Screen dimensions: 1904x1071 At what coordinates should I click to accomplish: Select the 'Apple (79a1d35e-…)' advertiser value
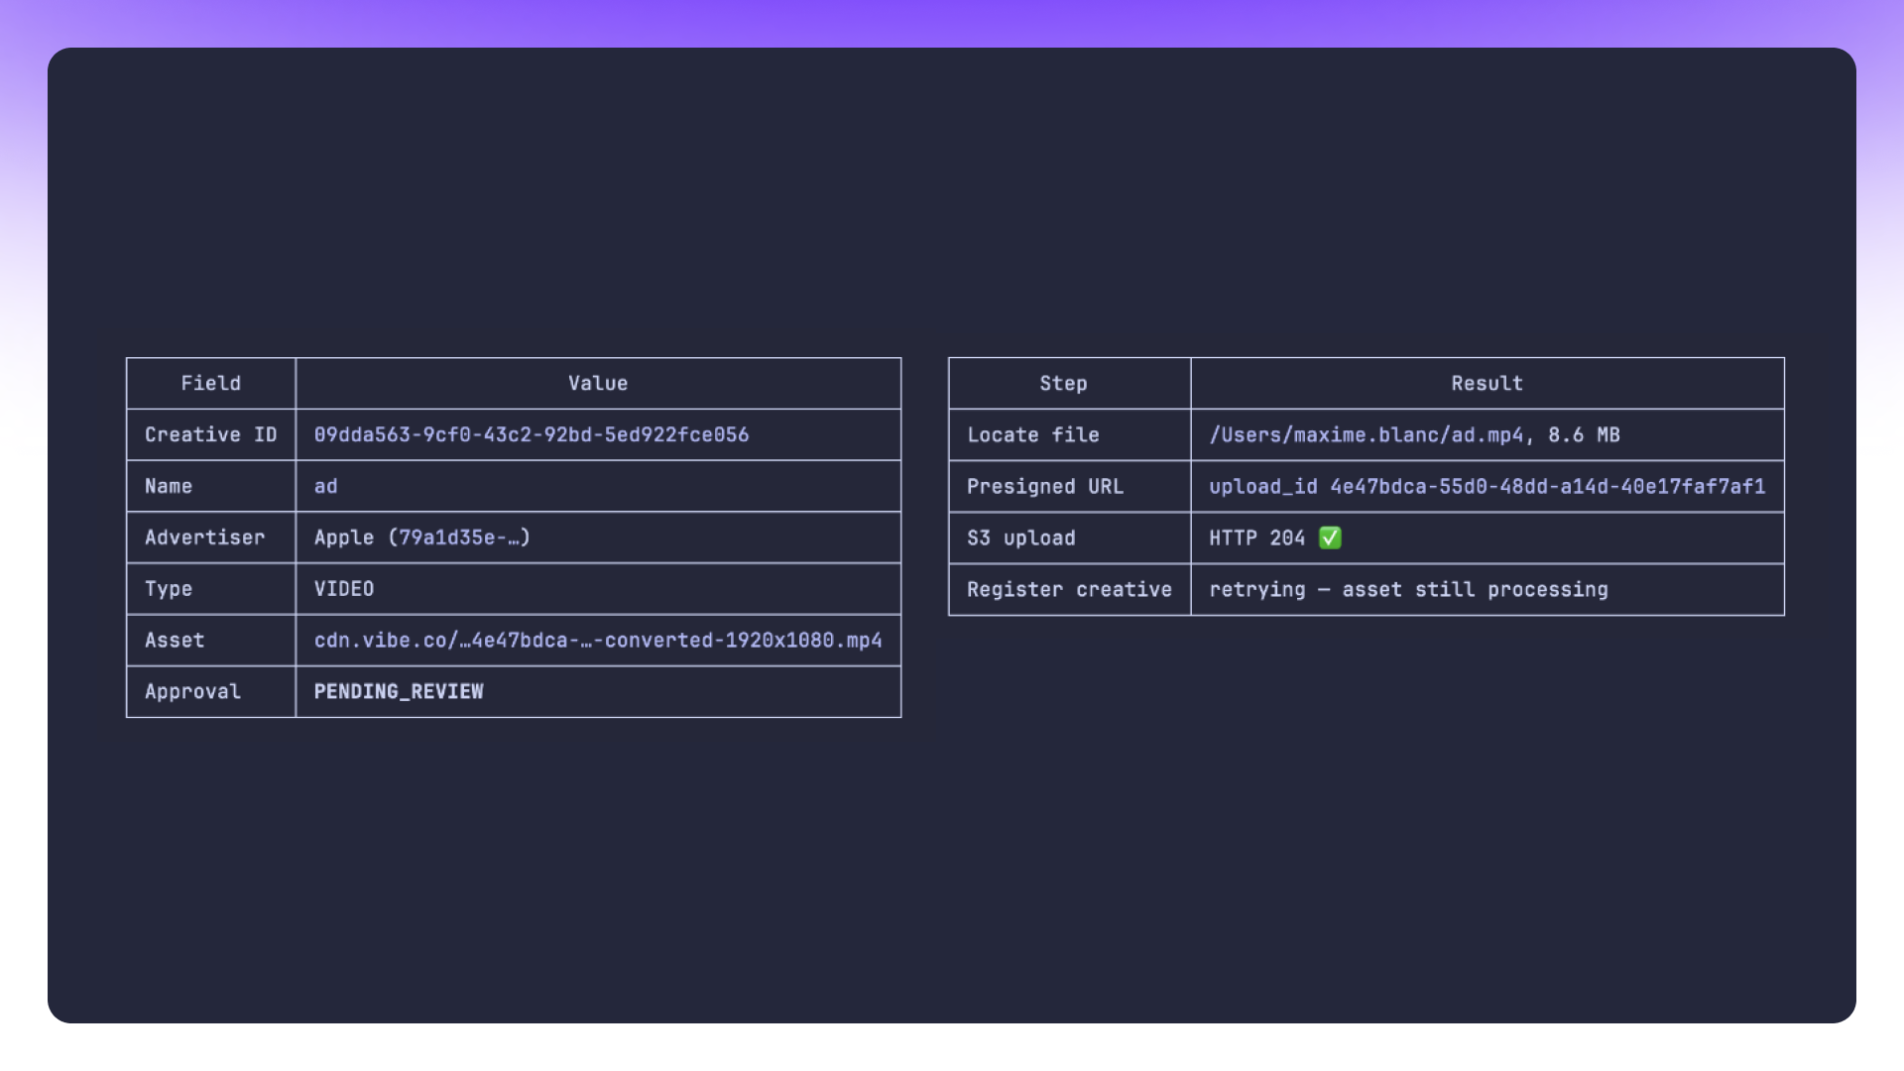coord(422,537)
